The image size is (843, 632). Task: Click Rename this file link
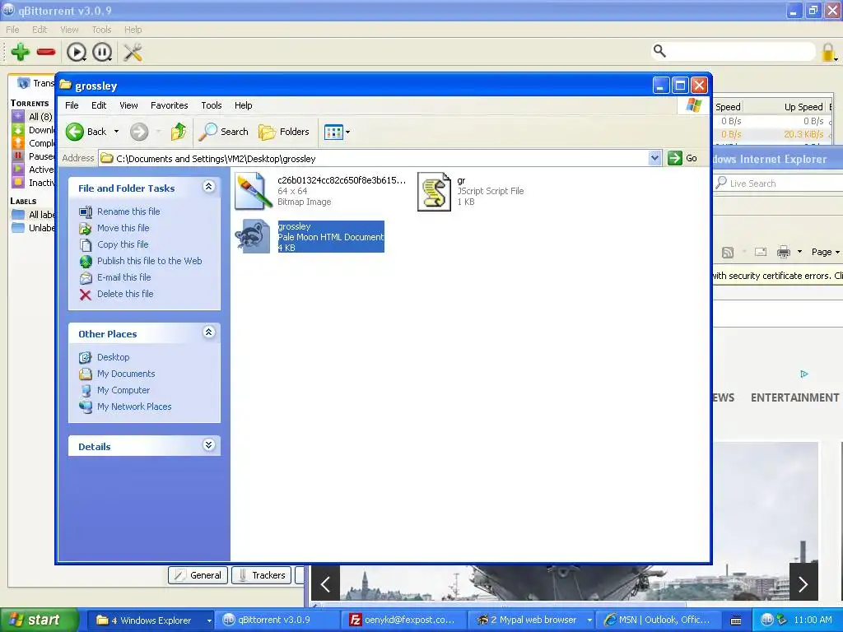(x=128, y=211)
